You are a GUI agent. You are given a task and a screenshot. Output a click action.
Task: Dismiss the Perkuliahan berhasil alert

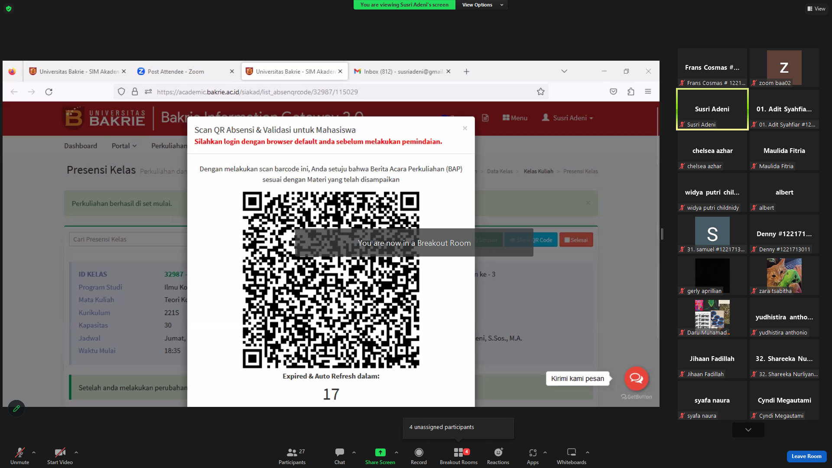[588, 203]
